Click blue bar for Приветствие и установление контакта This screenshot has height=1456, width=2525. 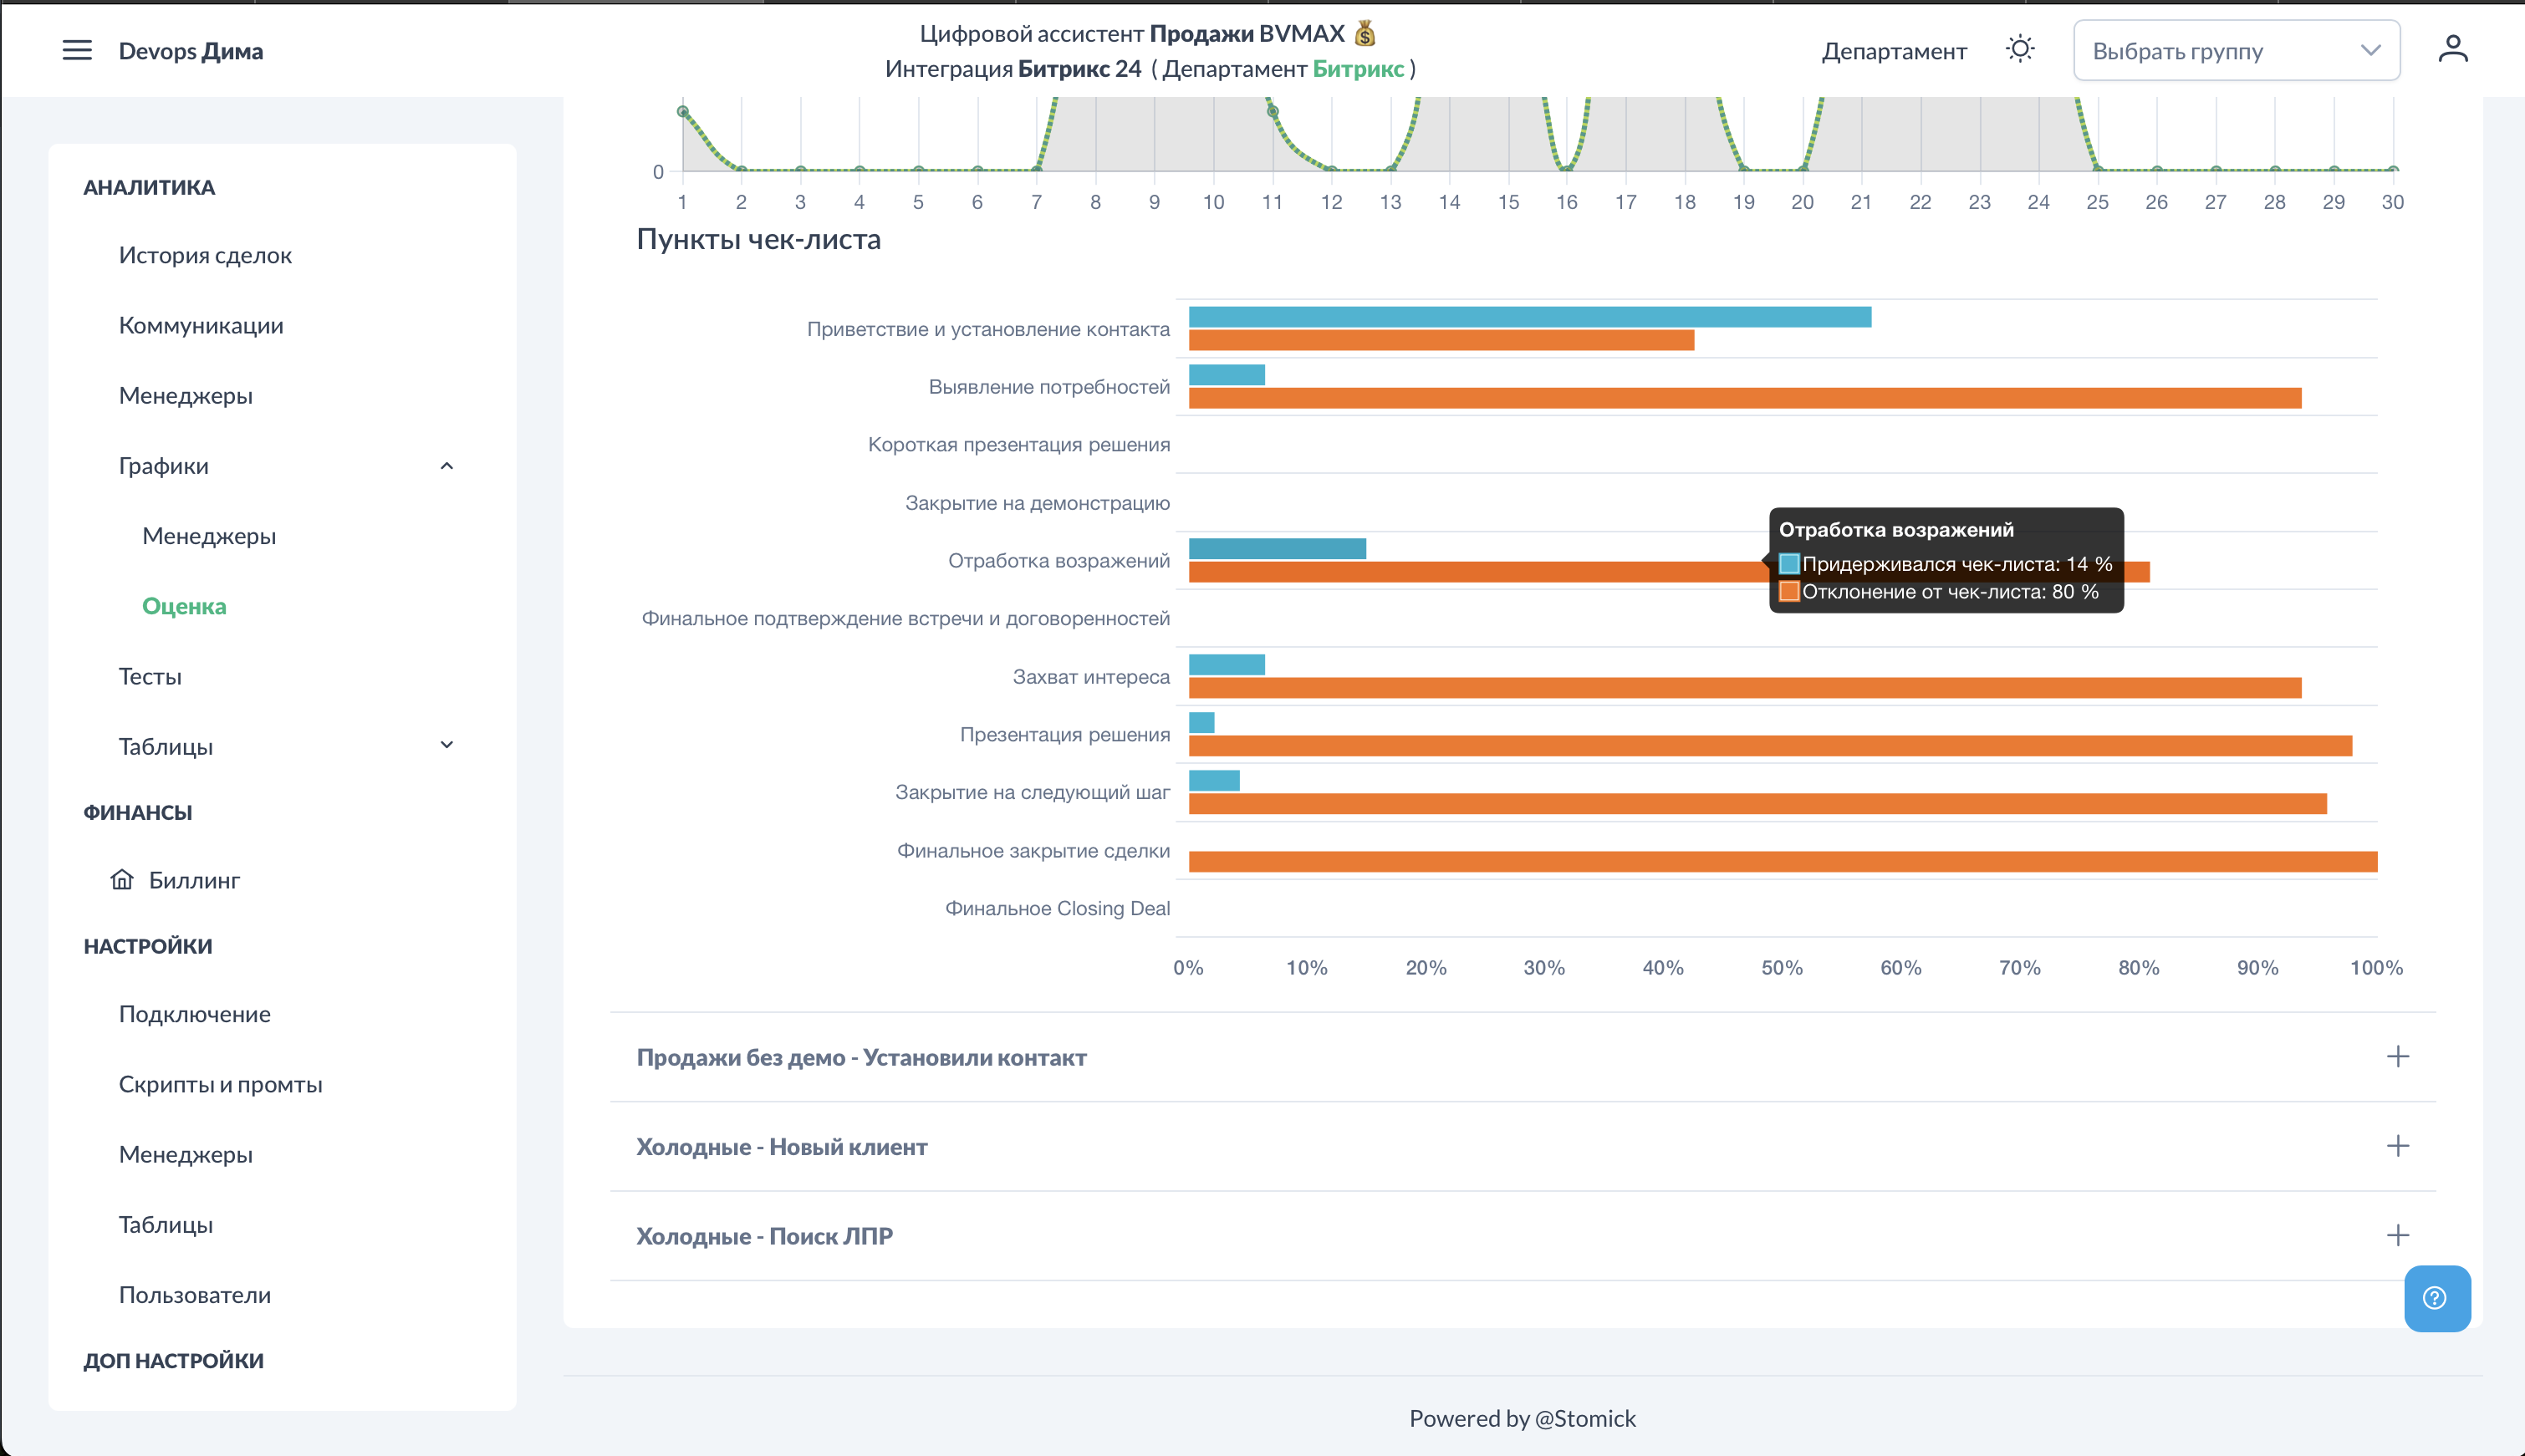(x=1528, y=317)
